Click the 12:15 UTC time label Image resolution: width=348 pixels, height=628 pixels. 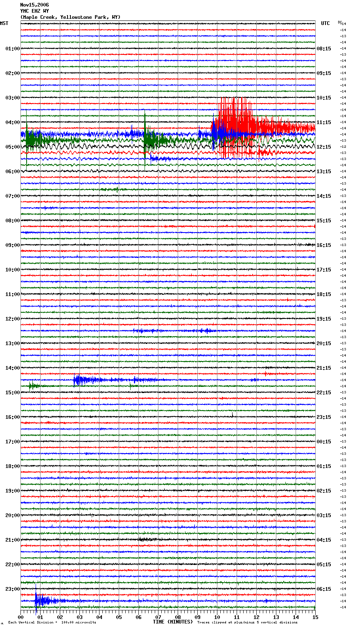[324, 147]
